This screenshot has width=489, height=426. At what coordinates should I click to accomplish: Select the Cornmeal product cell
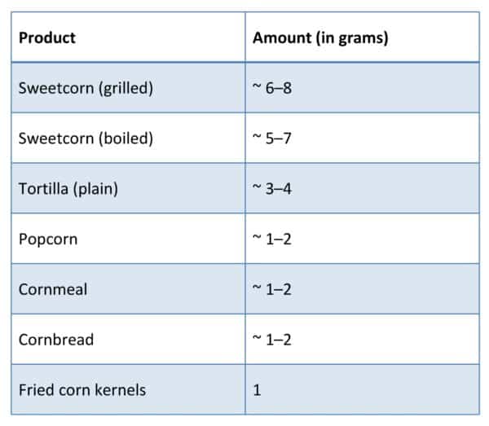pyautogui.click(x=128, y=289)
